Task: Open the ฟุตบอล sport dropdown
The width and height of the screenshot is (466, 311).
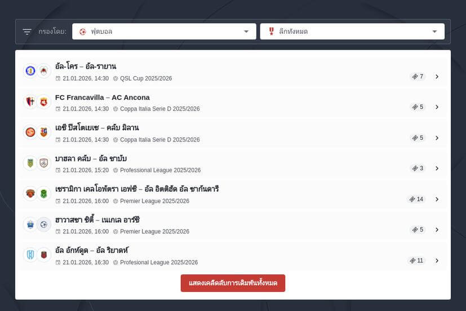Action: click(164, 32)
